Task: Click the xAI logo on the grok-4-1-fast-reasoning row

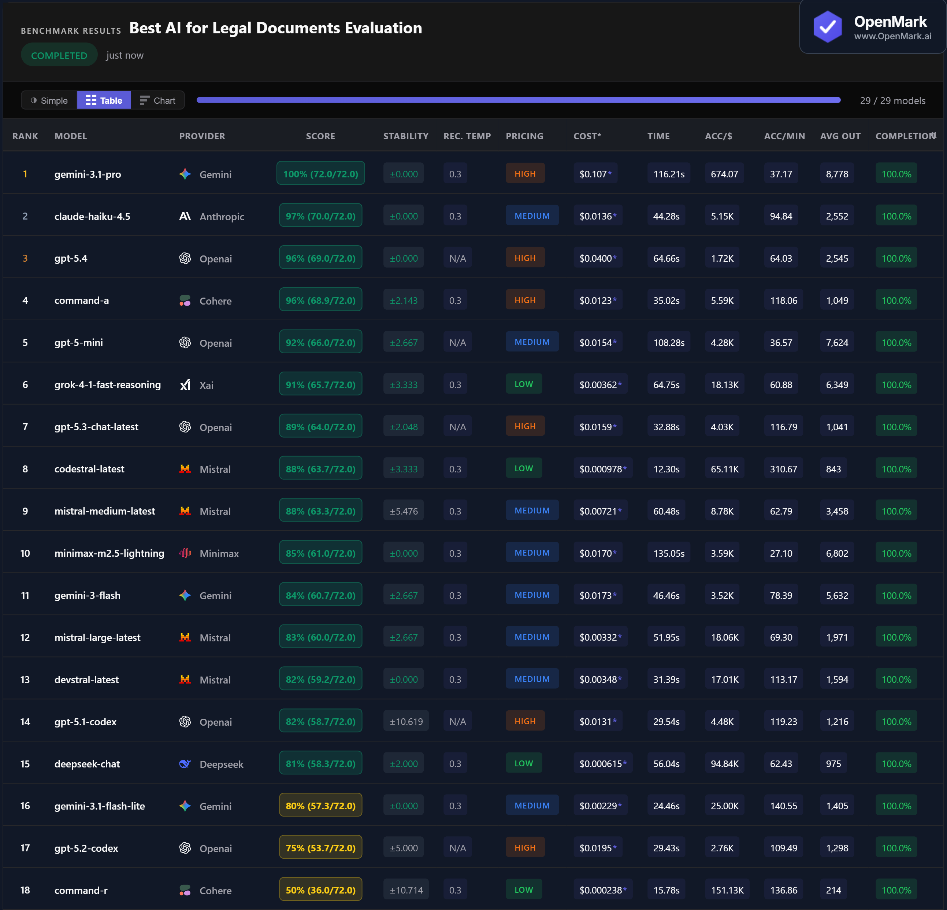Action: point(185,385)
